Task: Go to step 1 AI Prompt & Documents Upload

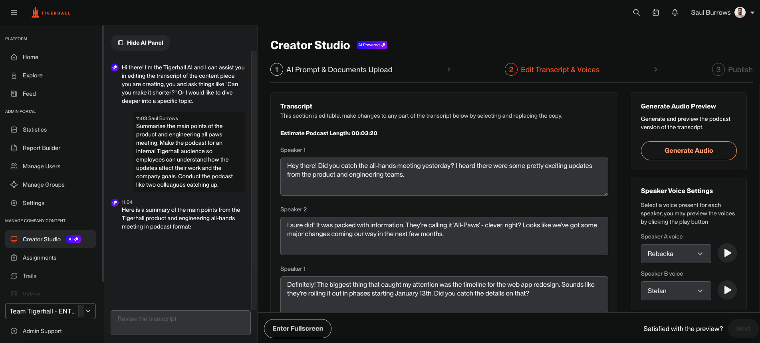Action: (331, 69)
